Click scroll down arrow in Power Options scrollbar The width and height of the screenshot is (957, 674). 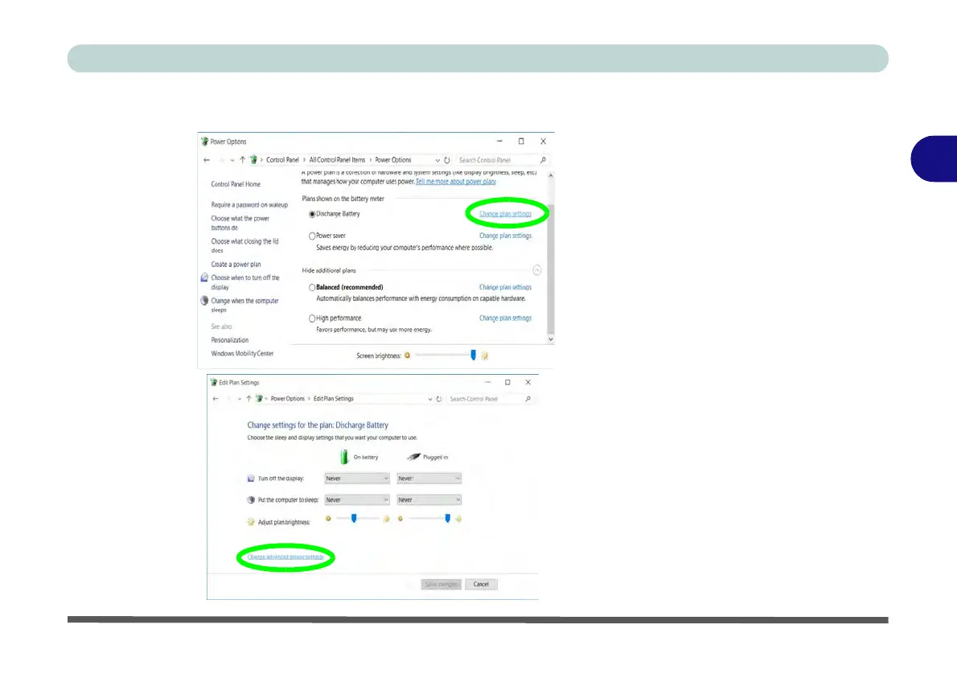coord(551,339)
